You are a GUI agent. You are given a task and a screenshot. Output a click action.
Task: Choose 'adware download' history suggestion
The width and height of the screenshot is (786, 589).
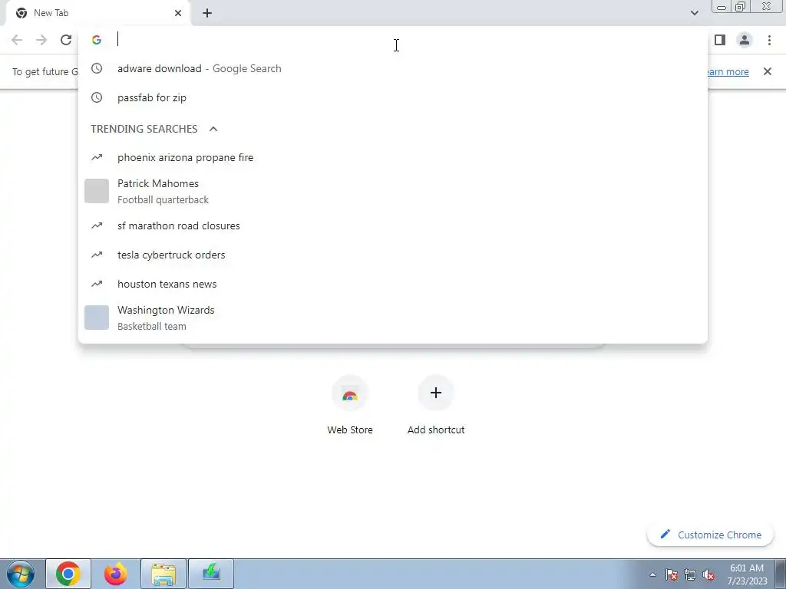[392, 68]
